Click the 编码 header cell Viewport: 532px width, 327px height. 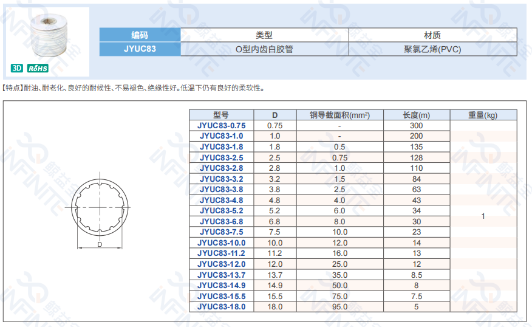(x=140, y=35)
